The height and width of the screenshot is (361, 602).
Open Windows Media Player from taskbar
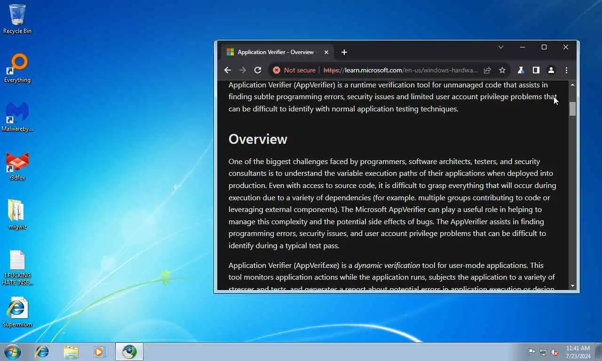[x=99, y=352]
